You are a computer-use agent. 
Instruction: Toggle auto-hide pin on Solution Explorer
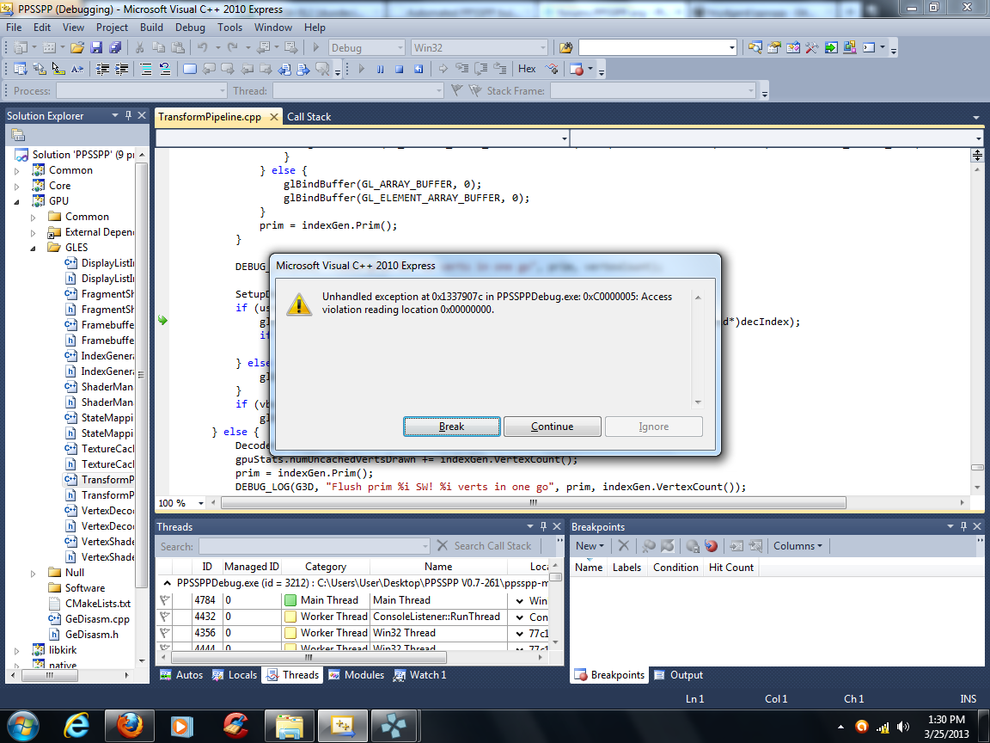click(129, 116)
